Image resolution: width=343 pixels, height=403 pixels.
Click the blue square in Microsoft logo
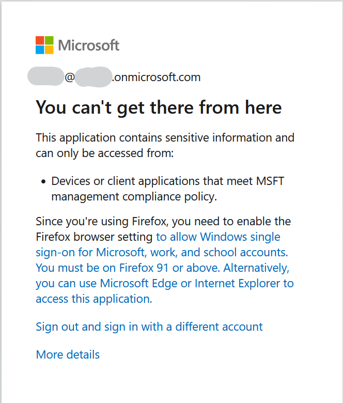[40, 50]
